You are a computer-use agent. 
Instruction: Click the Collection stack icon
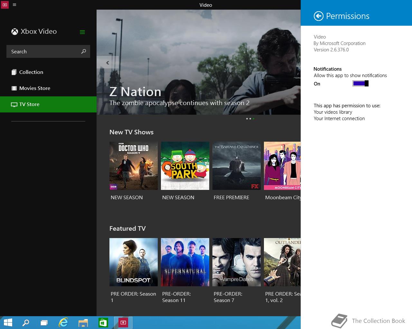tap(14, 72)
